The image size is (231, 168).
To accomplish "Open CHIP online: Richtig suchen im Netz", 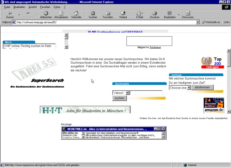I will pyautogui.click(x=27, y=46).
